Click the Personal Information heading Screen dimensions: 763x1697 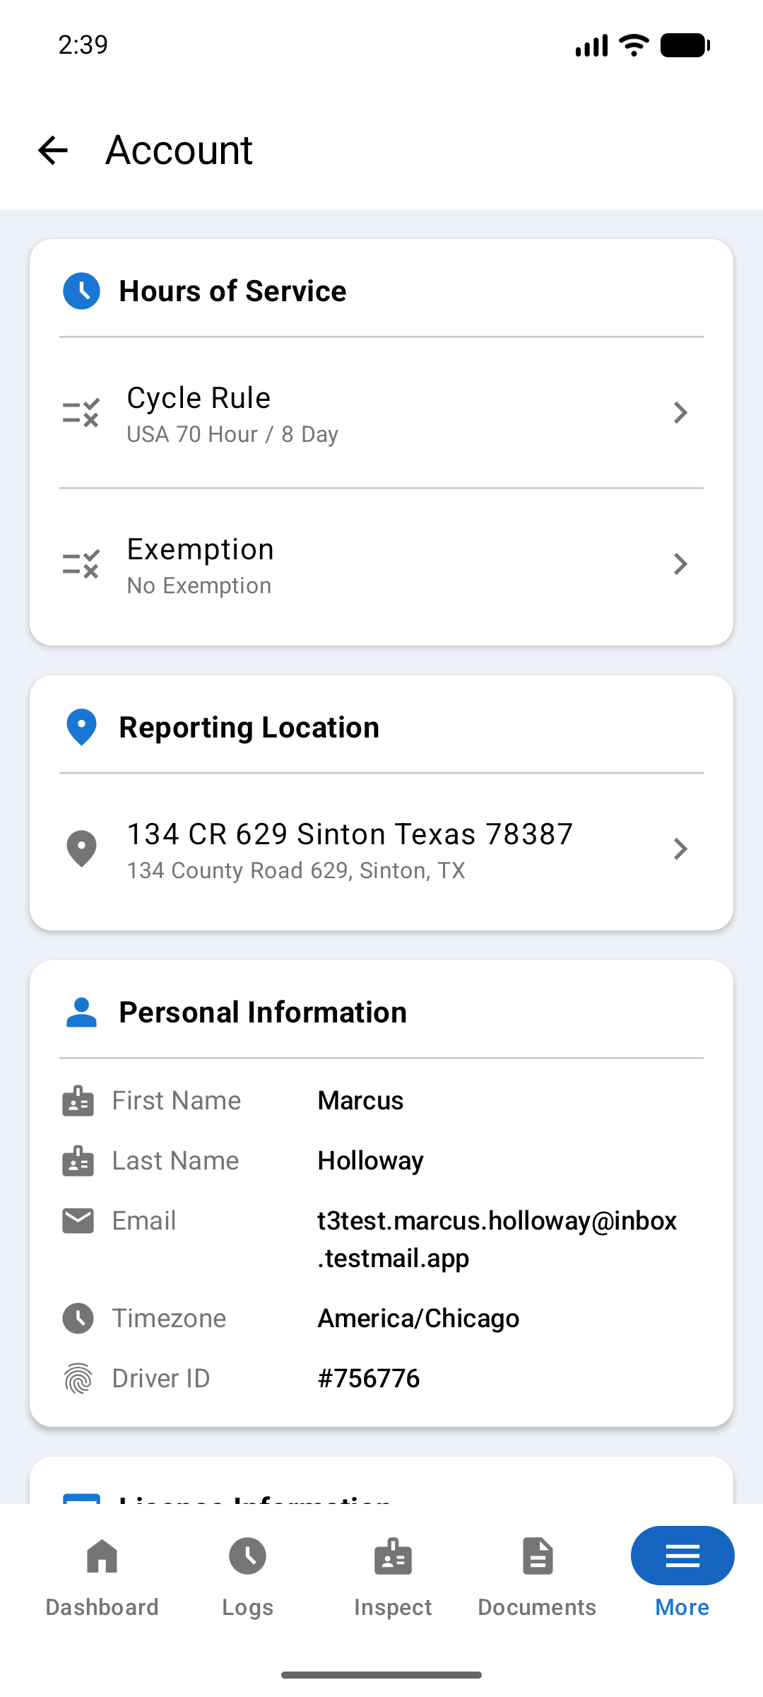point(263,1013)
